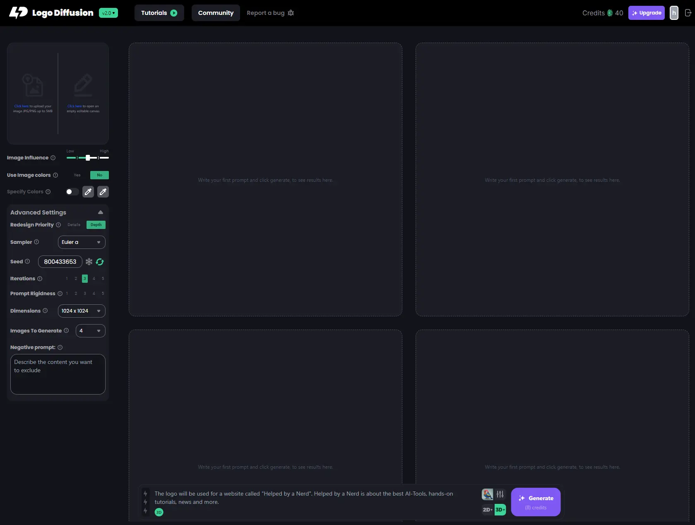Click the first eyedropper color picker
The height and width of the screenshot is (525, 695).
pyautogui.click(x=88, y=192)
